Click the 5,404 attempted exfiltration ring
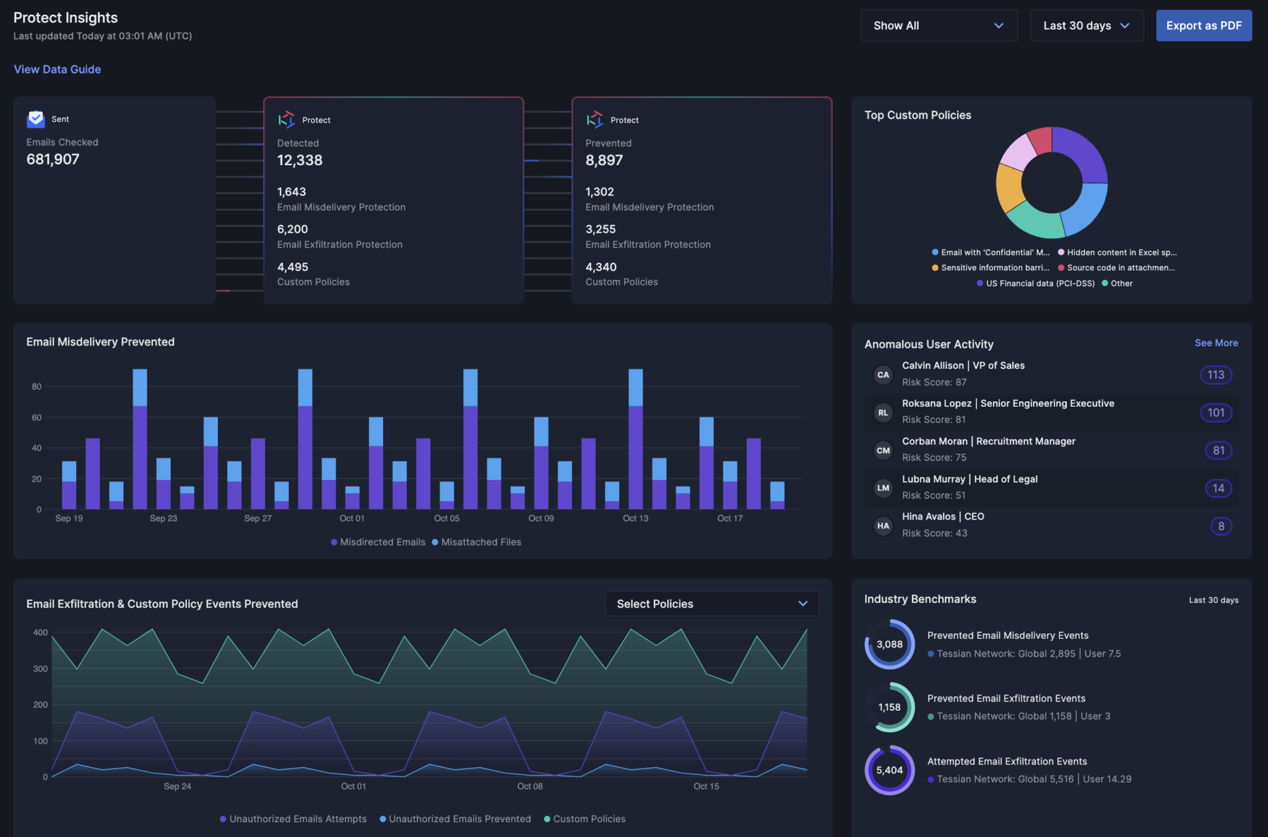This screenshot has width=1268, height=837. pyautogui.click(x=890, y=770)
